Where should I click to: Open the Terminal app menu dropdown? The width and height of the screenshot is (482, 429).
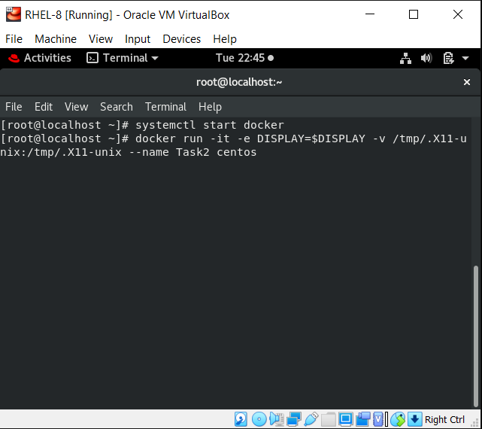[x=123, y=58]
